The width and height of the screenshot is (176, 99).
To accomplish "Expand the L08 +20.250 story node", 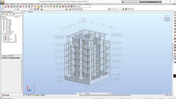I will tap(4, 20).
